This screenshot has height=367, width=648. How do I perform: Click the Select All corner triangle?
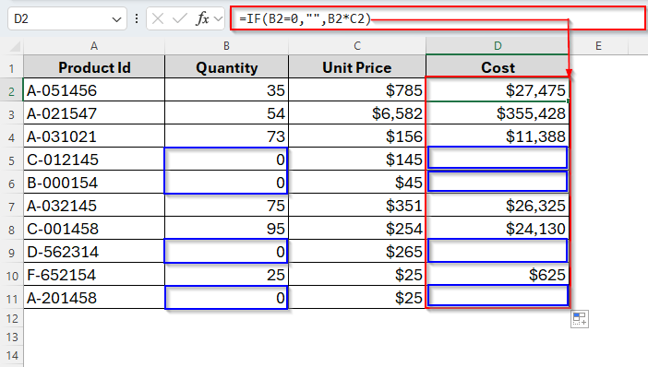point(15,46)
